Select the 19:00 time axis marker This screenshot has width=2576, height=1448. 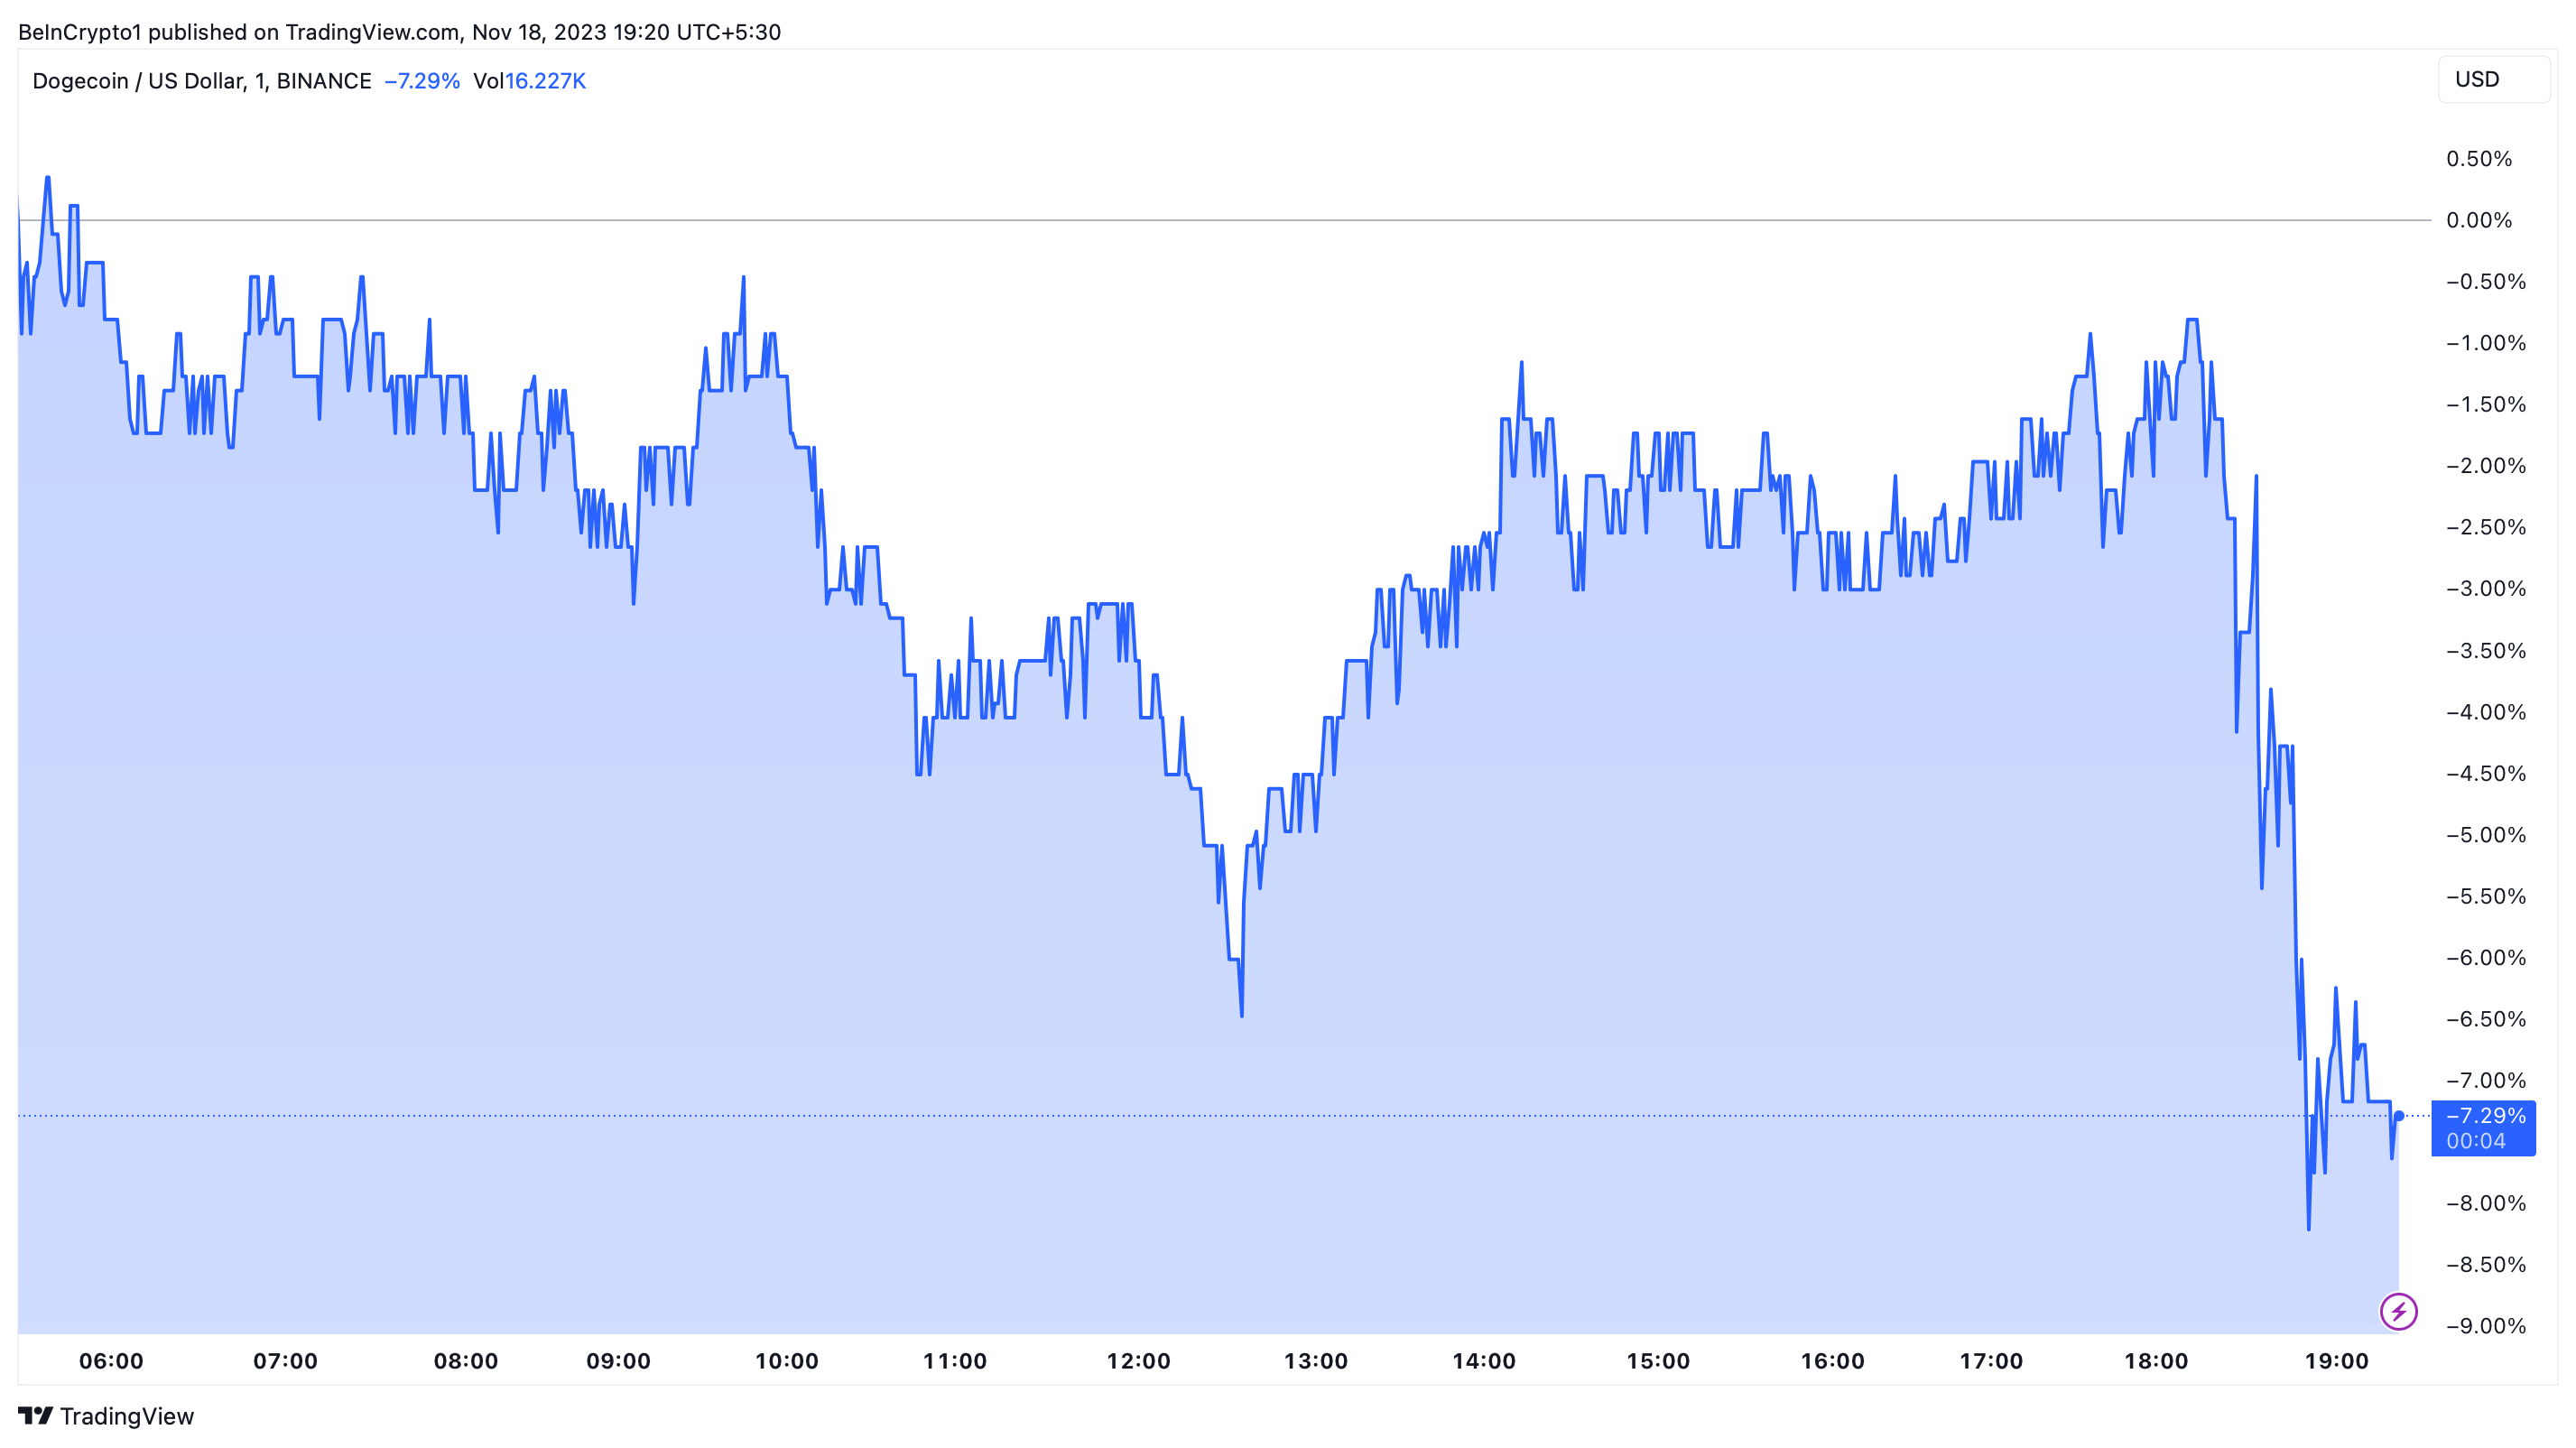tap(2336, 1361)
